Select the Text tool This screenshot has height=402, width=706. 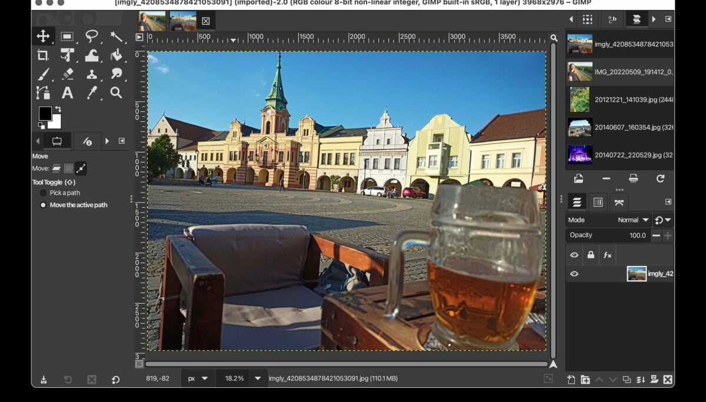[x=68, y=92]
